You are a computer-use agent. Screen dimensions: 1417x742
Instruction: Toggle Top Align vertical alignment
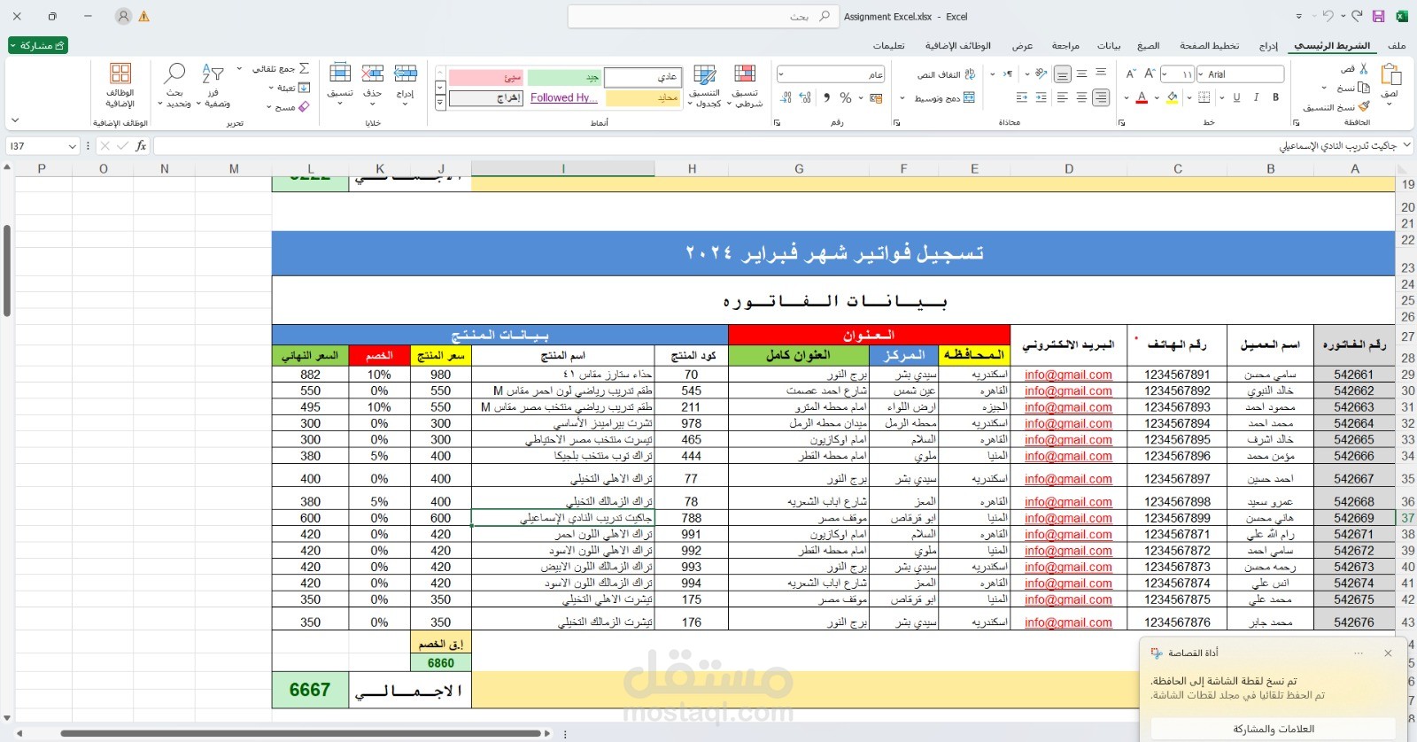tap(1101, 73)
